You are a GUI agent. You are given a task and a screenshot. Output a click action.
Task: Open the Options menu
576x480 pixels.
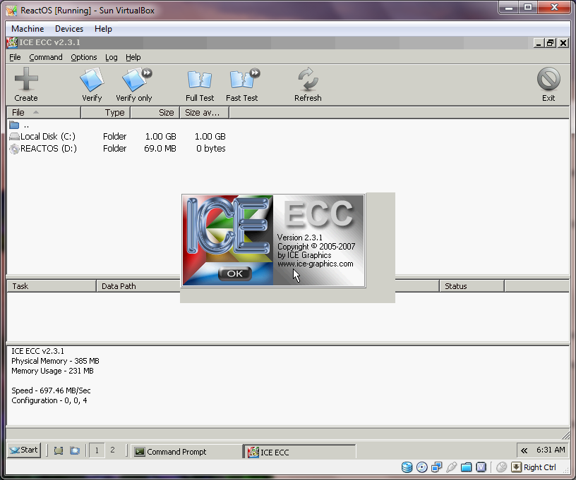pyautogui.click(x=84, y=57)
